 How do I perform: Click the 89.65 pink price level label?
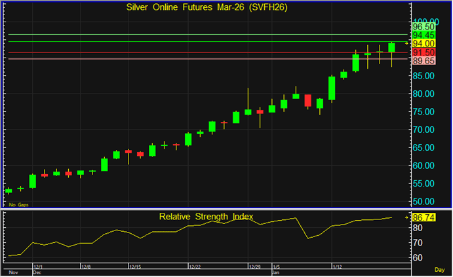click(424, 60)
